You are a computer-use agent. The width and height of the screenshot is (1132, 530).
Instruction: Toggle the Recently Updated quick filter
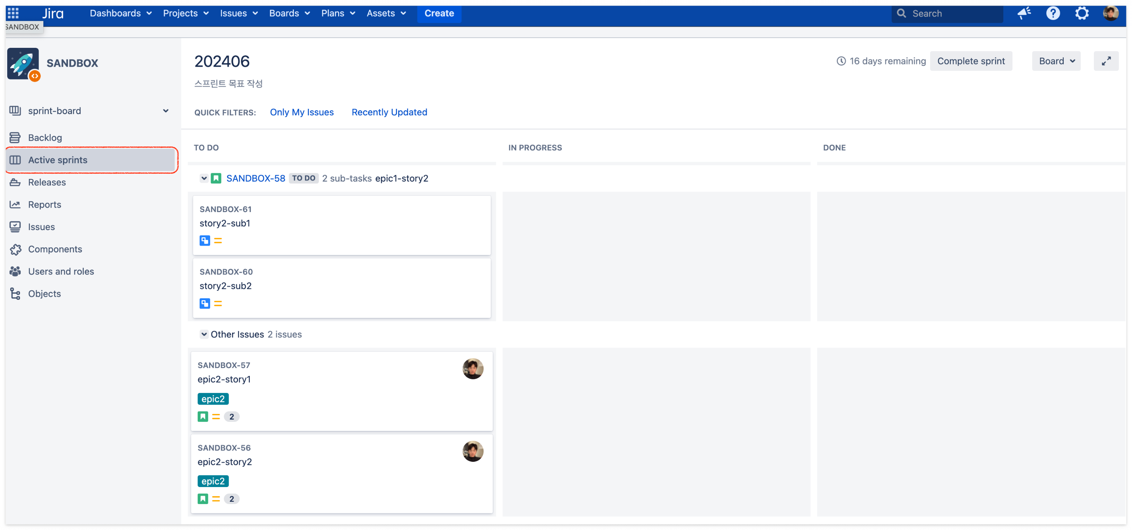389,112
